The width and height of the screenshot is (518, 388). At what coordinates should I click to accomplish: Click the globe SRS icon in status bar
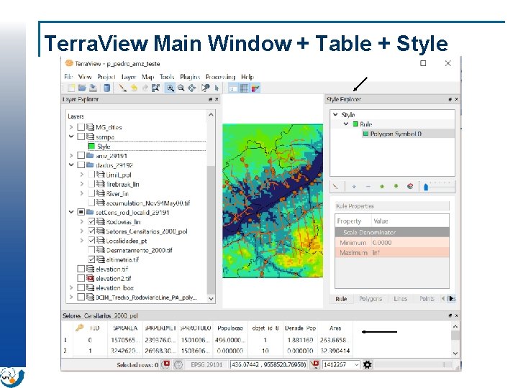[x=178, y=364]
